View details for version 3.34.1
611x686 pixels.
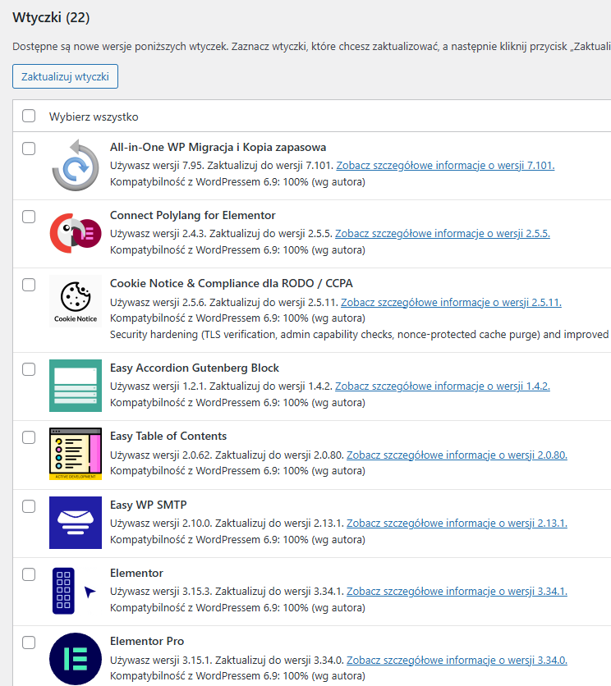point(457,592)
